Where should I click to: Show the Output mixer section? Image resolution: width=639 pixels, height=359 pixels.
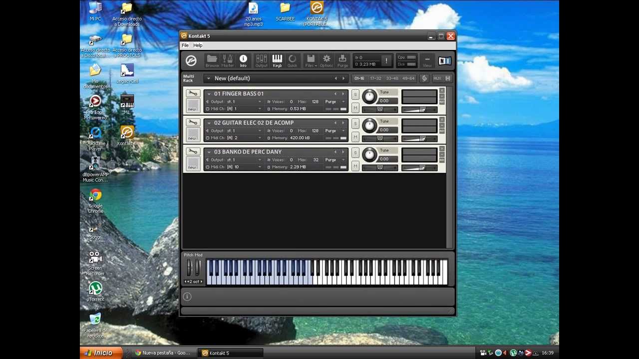pyautogui.click(x=261, y=61)
